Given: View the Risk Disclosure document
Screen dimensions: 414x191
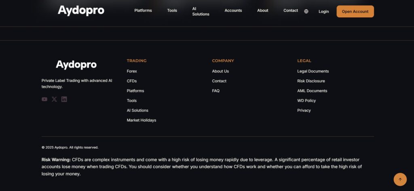Looking at the screenshot, I should pyautogui.click(x=311, y=81).
